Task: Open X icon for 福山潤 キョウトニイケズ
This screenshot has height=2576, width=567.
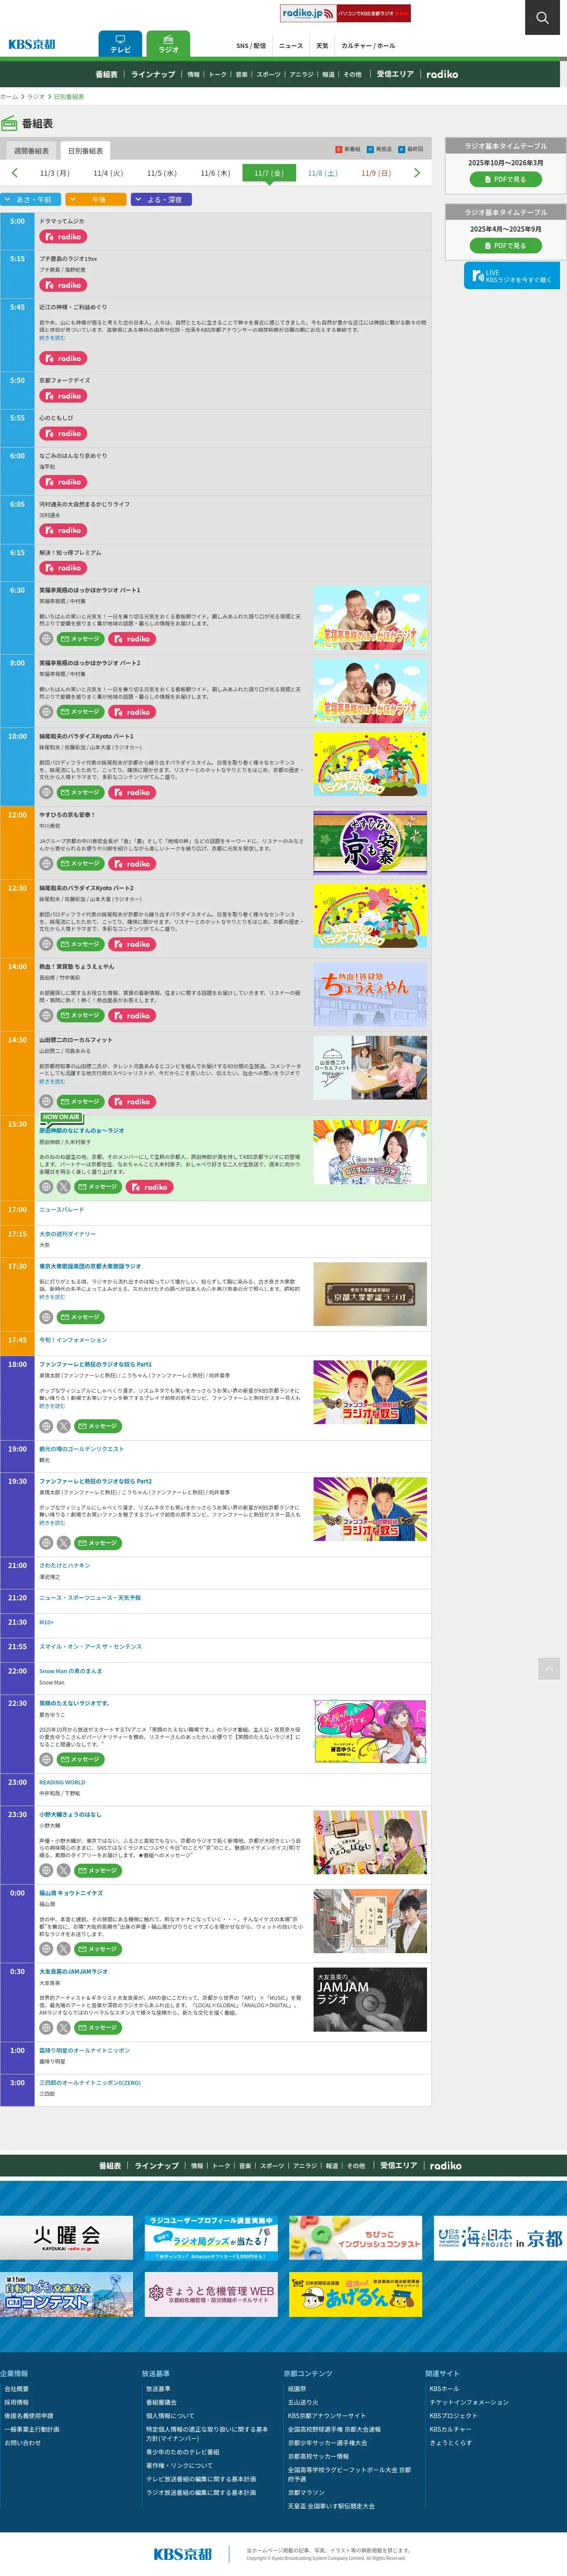Action: coord(64,1949)
